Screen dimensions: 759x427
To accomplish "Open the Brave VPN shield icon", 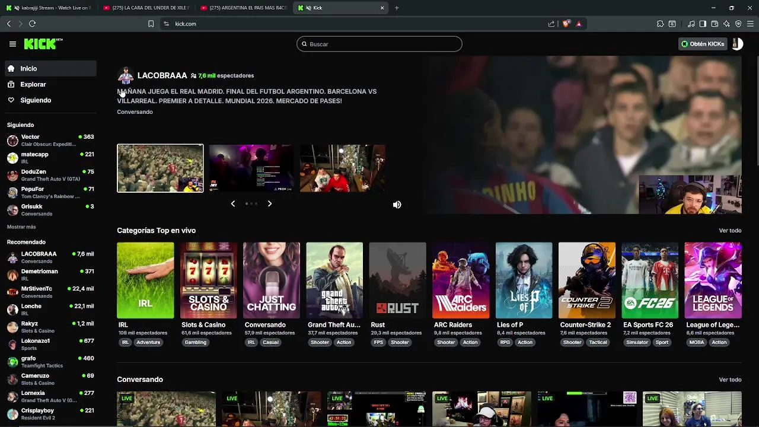I will tap(738, 24).
